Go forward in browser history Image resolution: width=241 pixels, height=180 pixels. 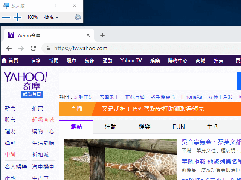click(x=21, y=48)
